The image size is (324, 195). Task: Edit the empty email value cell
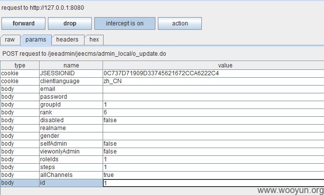pyautogui.click(x=214, y=89)
